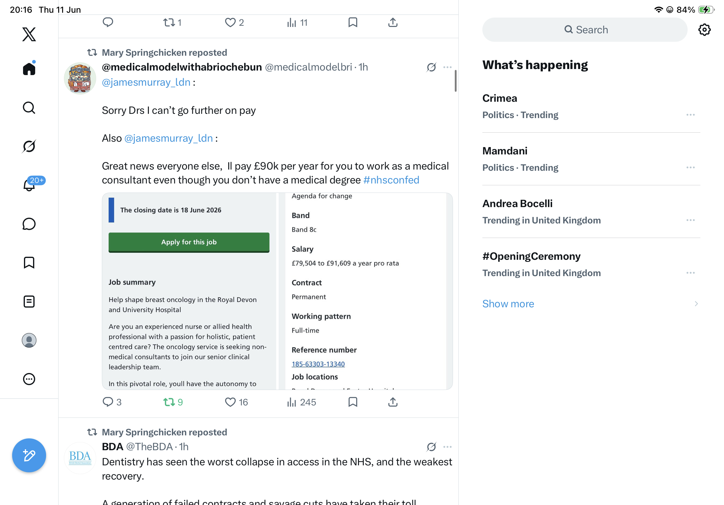Open the notifications bell with 20+ badge

(30, 184)
